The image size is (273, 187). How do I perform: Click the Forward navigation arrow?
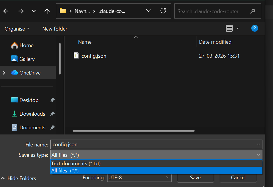point(21,11)
